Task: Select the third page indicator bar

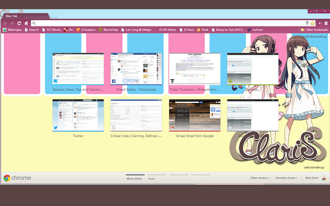Action: point(179,175)
